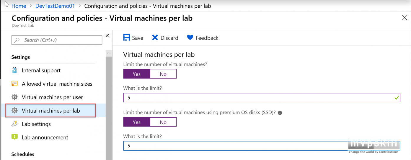The width and height of the screenshot is (411, 160).
Task: Click the Discard button label
Action: [169, 38]
